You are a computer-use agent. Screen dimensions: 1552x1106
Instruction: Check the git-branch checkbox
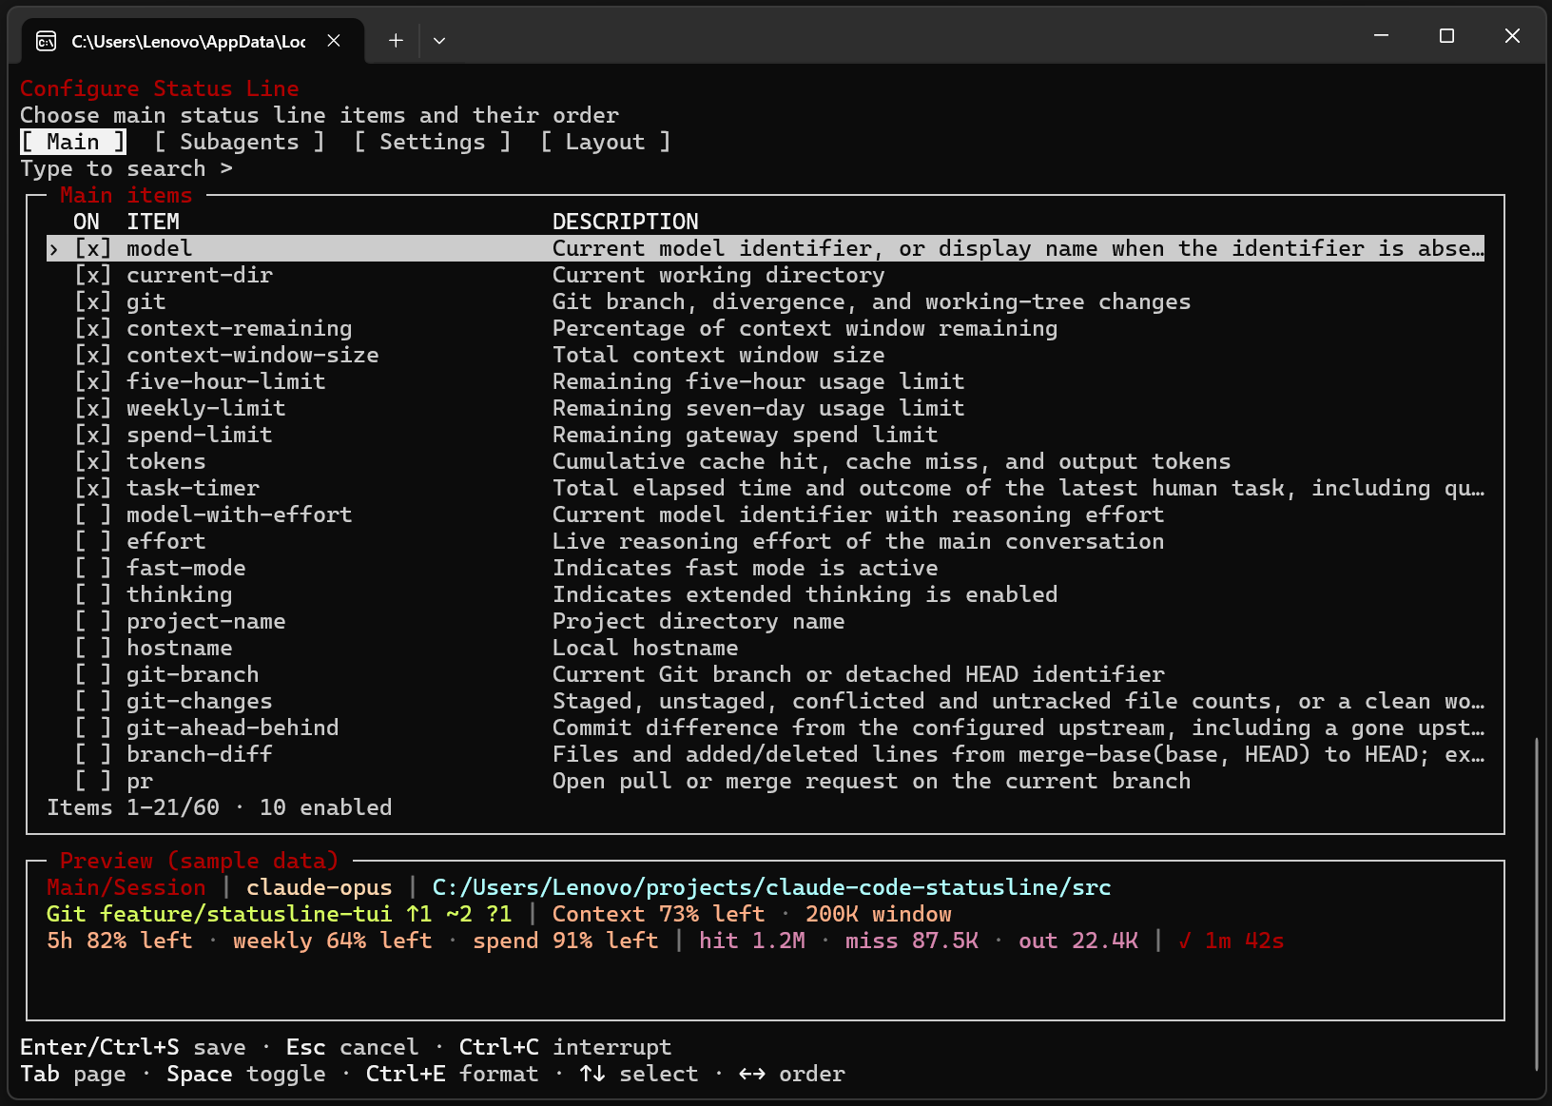pyautogui.click(x=93, y=674)
